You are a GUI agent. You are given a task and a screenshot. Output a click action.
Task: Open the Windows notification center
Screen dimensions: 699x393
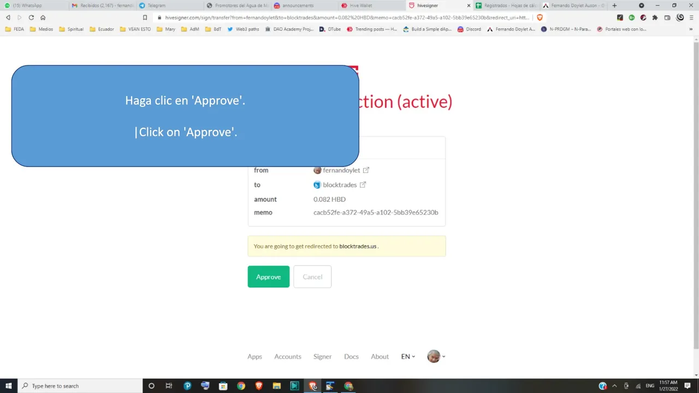coord(688,386)
